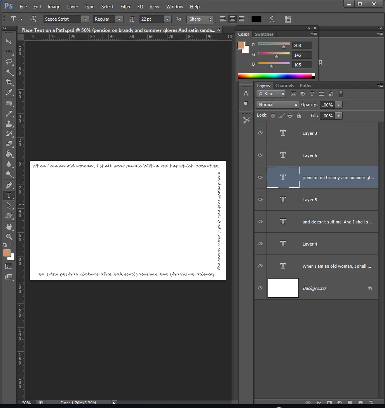This screenshot has height=408, width=385.
Task: Open the Paragraph panel icon
Action: [246, 105]
